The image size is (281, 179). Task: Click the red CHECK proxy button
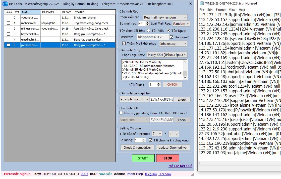[x=172, y=85]
